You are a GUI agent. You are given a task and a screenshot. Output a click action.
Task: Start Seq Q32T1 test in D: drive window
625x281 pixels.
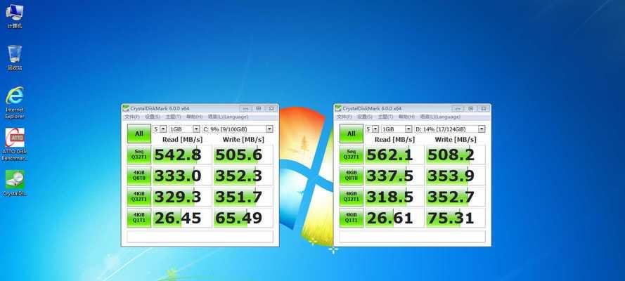point(351,155)
